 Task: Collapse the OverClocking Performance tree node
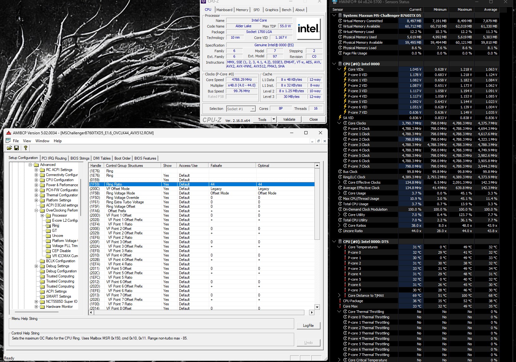pos(36,210)
